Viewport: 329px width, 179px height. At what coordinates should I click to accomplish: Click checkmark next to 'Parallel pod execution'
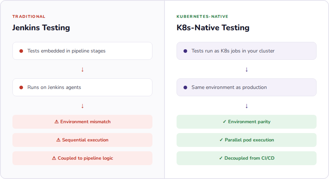click(221, 140)
